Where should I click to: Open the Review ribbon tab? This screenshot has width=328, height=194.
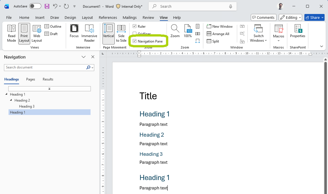click(148, 18)
